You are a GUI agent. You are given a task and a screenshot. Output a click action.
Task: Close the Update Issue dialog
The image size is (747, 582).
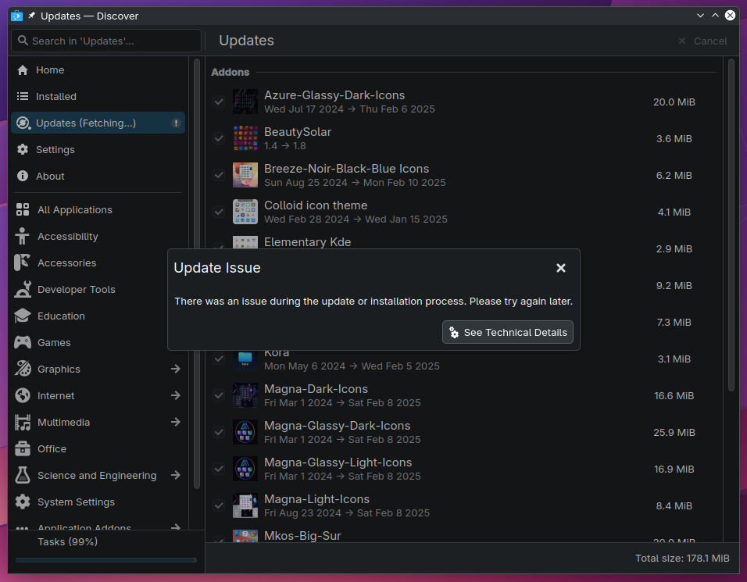561,268
